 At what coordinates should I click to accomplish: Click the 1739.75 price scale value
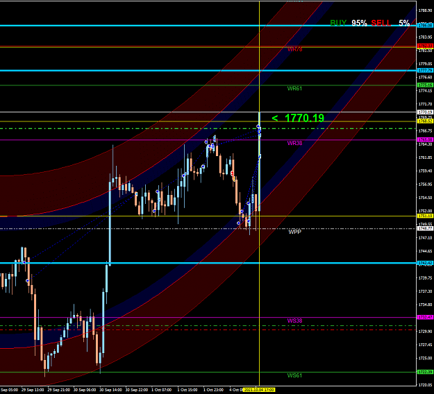tap(425, 278)
